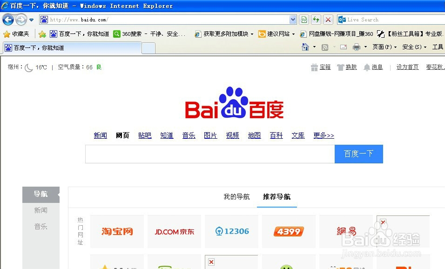Click the Refresh icon next to the address bar
Screen dimensions: 445x269
coord(317,19)
